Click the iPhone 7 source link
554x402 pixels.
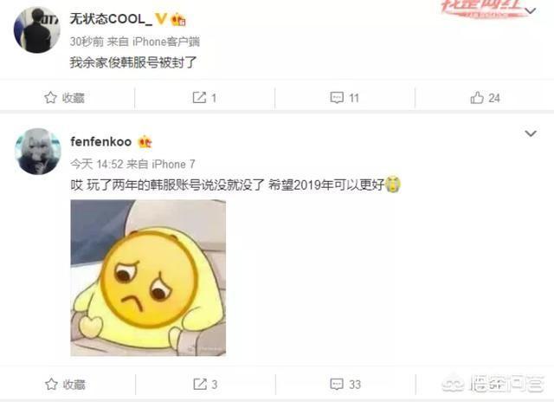(x=173, y=165)
